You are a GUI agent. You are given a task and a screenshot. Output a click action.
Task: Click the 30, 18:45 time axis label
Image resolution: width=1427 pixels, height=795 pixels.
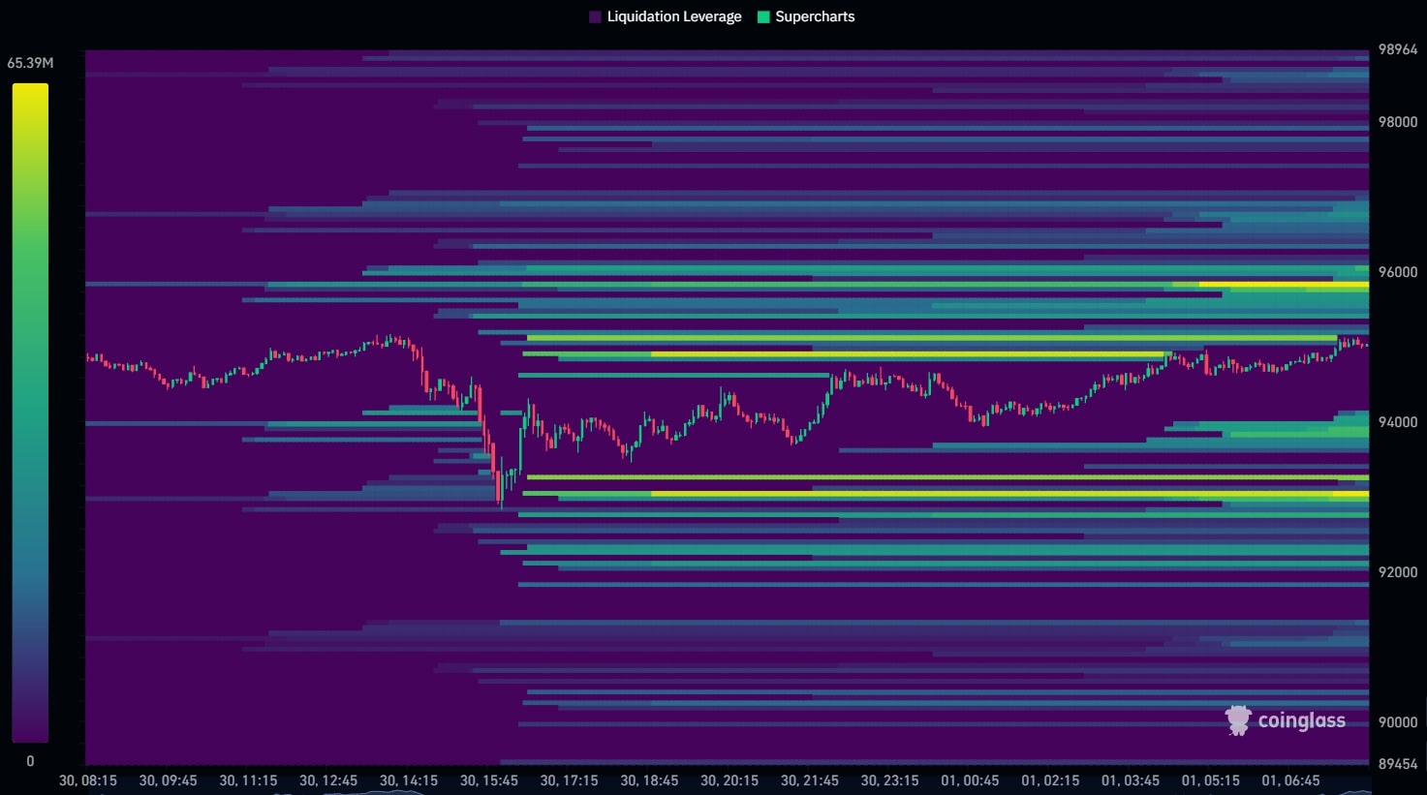(649, 780)
